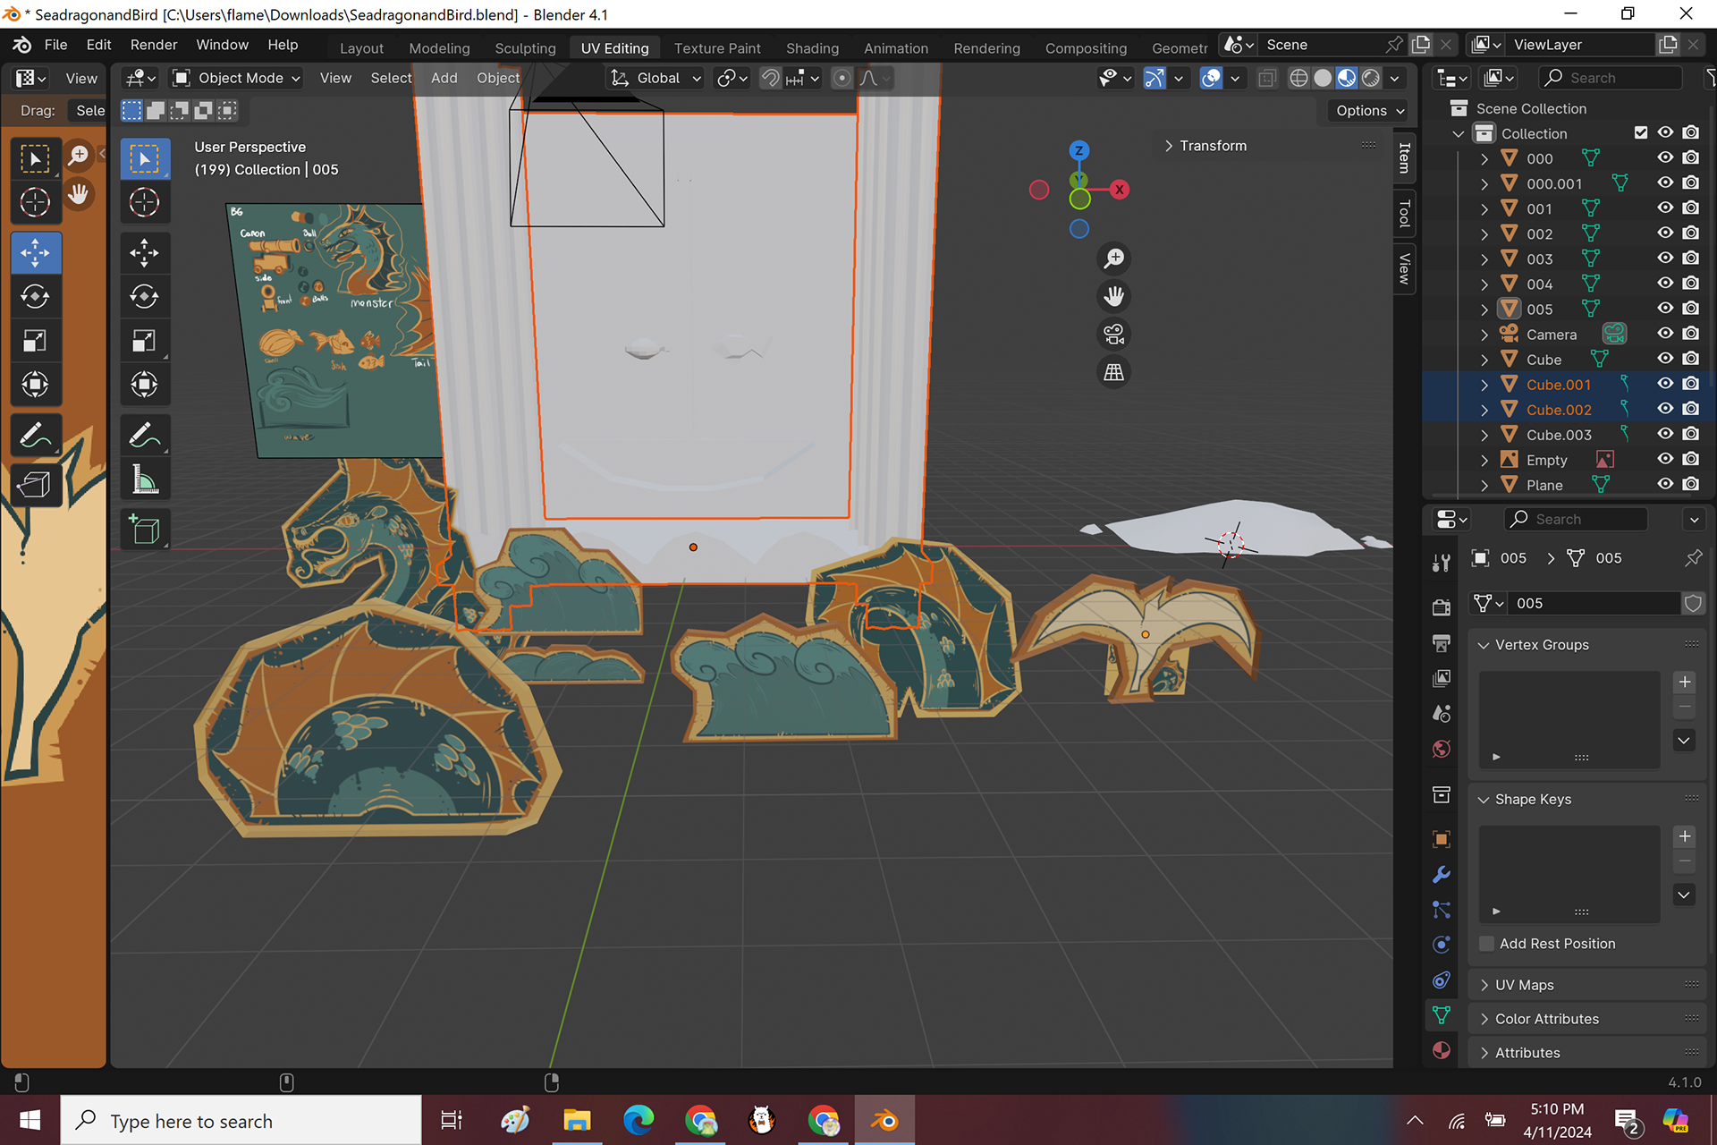This screenshot has width=1717, height=1145.
Task: Select the Rotate tool in 3D viewport
Action: 144,297
